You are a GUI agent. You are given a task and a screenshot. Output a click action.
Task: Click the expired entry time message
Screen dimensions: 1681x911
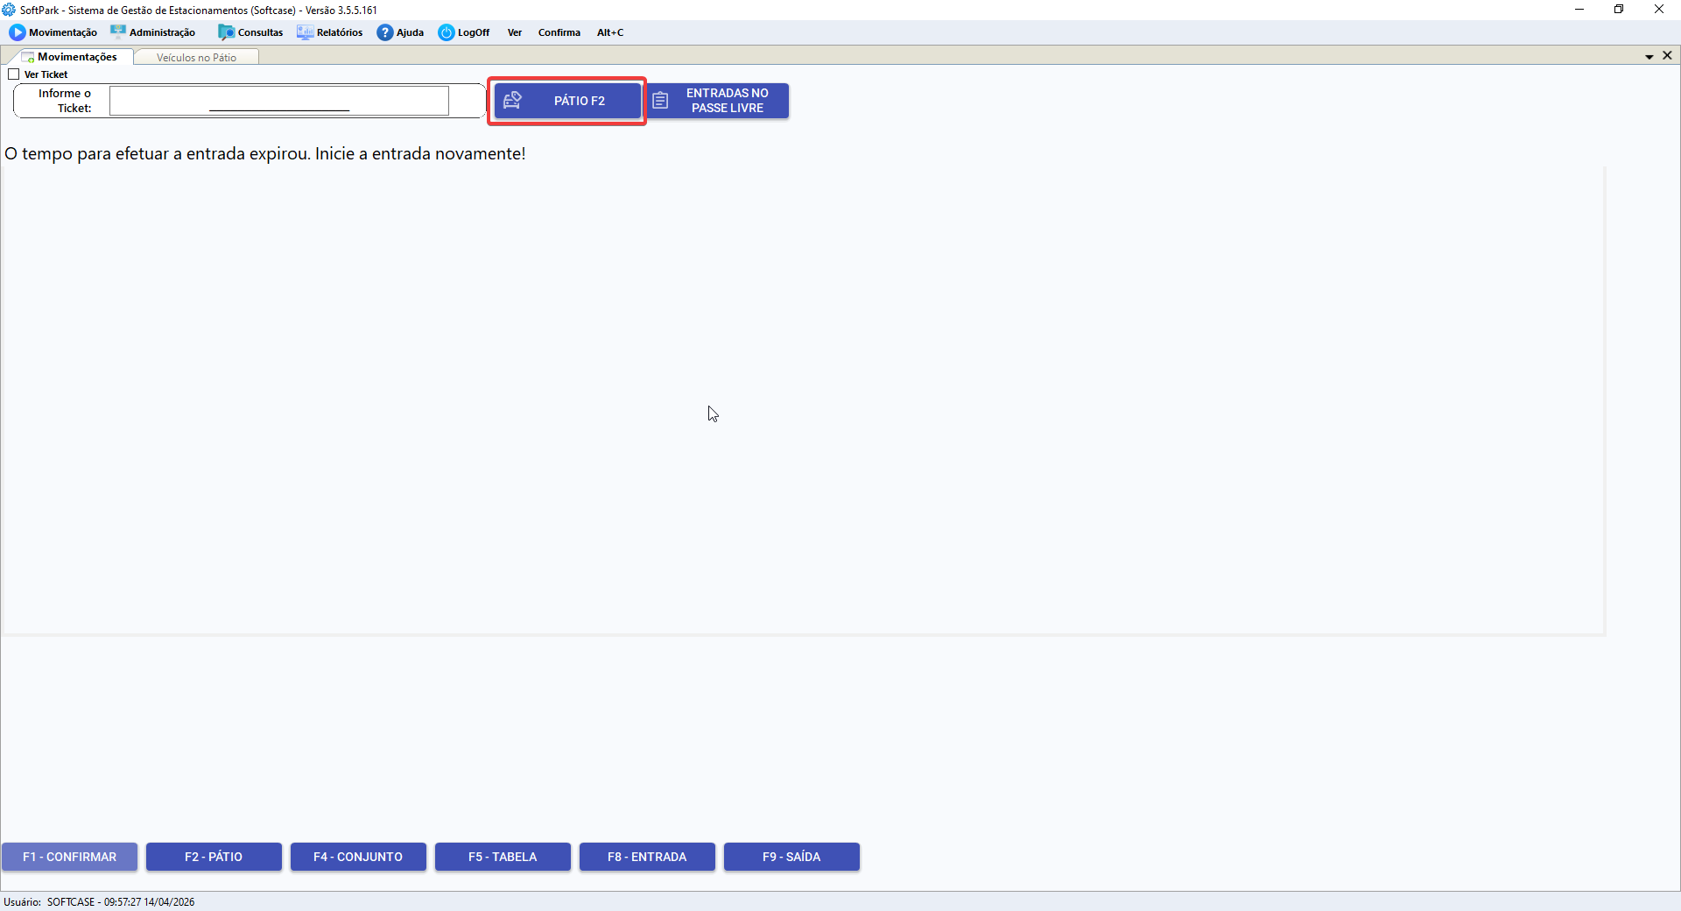click(265, 154)
